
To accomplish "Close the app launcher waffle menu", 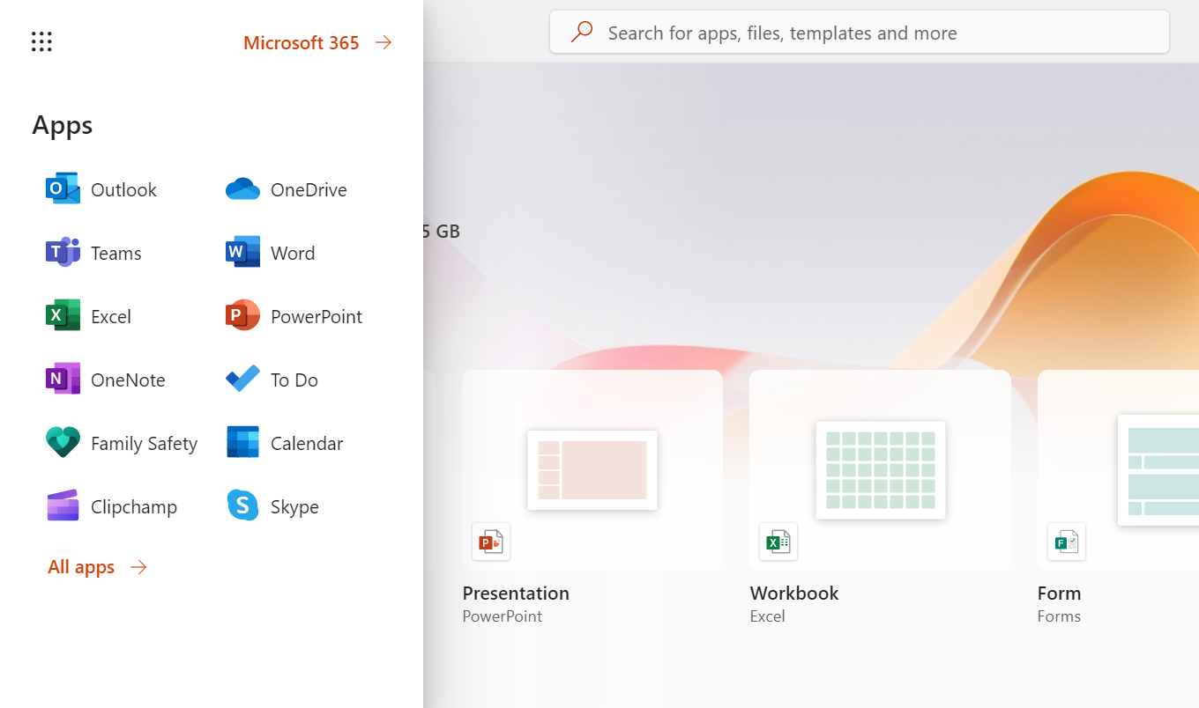I will (41, 41).
